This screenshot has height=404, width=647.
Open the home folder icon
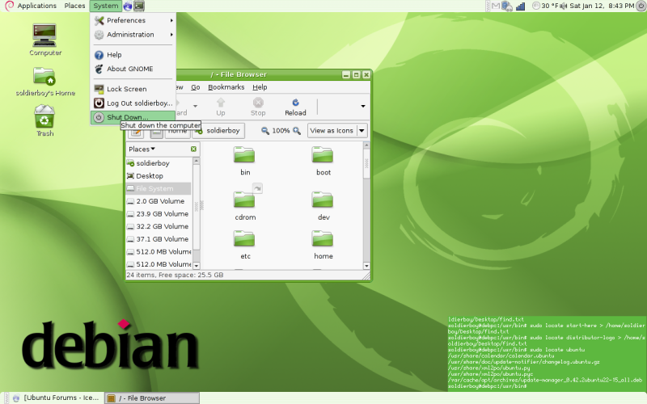(x=323, y=245)
